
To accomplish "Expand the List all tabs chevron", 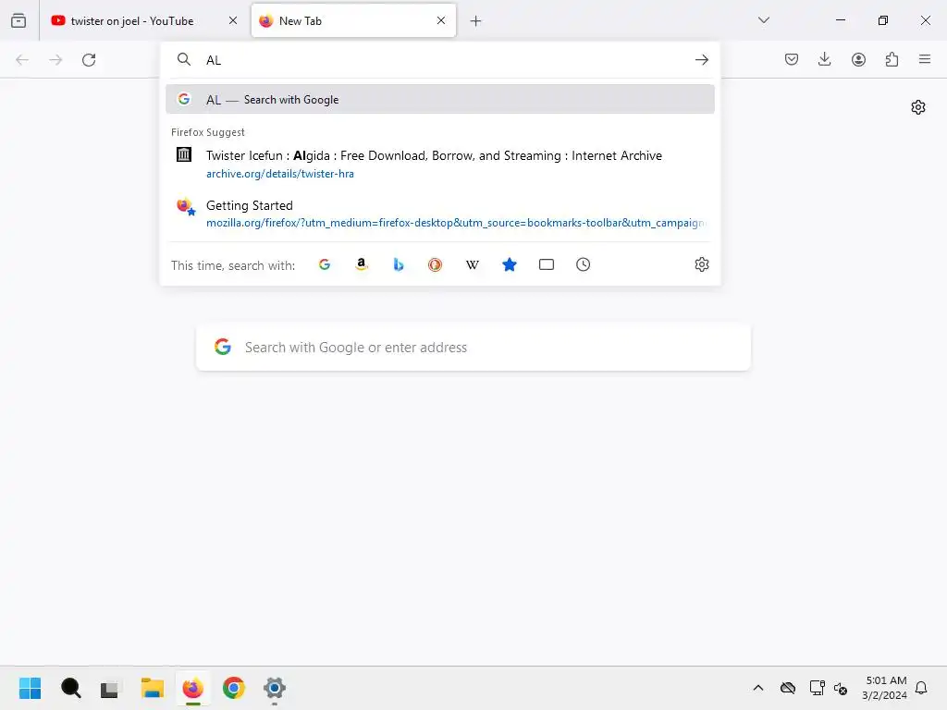I will click(763, 20).
